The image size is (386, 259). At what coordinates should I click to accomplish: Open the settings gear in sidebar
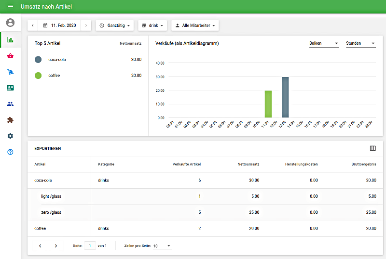(10, 136)
